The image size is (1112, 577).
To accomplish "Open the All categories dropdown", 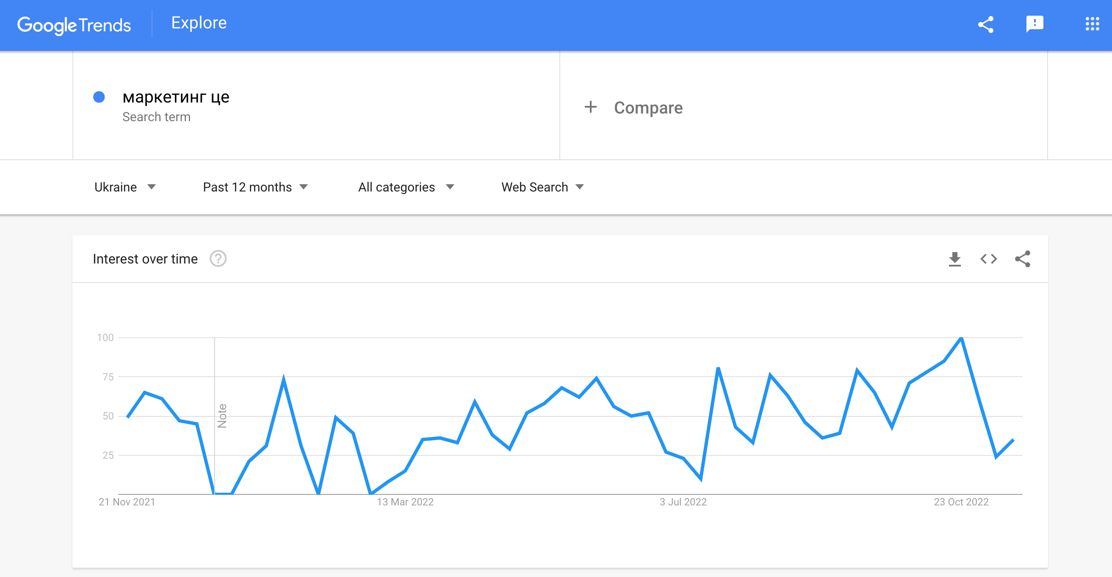I will pos(406,187).
